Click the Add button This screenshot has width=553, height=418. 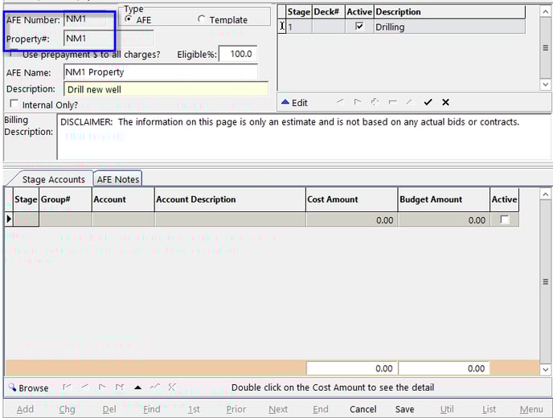click(x=26, y=409)
